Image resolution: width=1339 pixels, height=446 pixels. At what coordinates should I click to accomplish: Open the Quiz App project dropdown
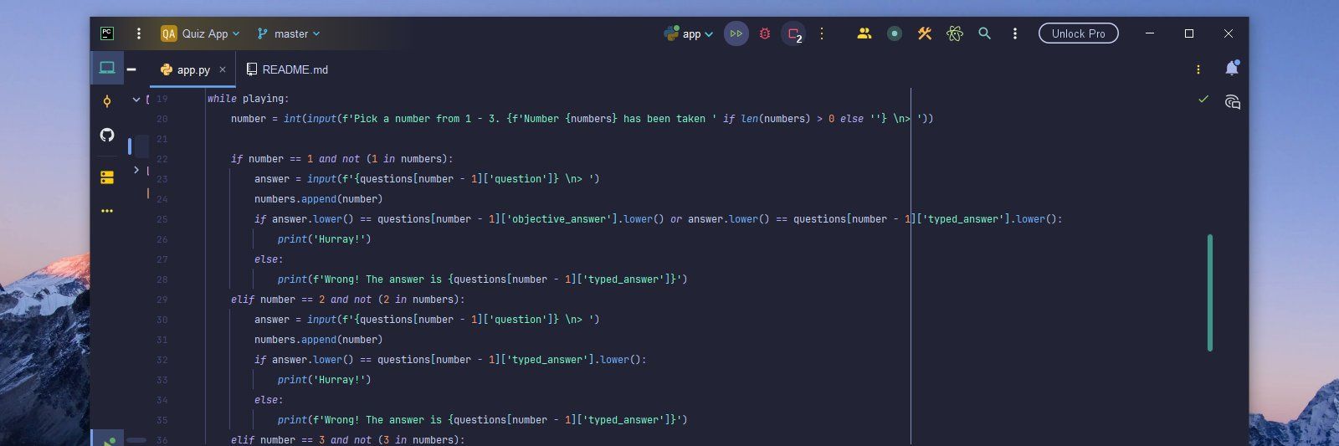click(x=200, y=33)
